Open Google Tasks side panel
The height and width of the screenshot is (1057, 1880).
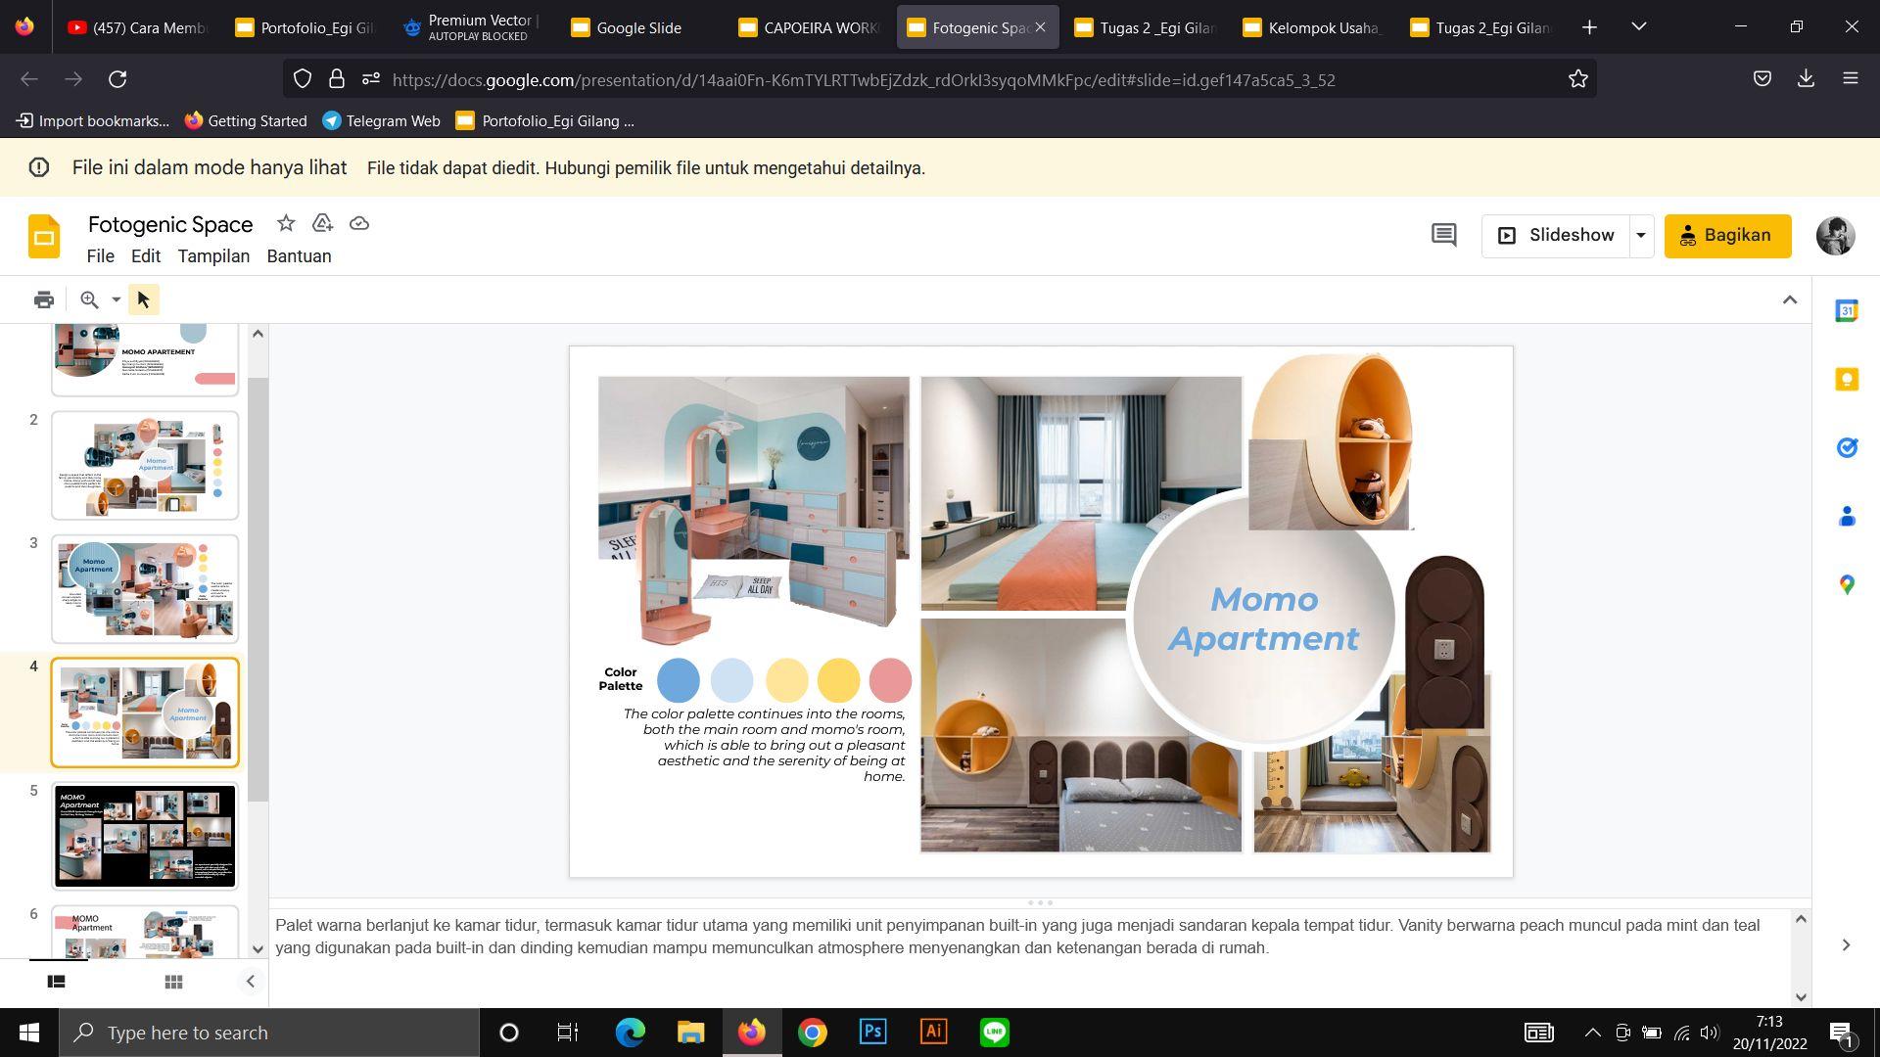1847,448
